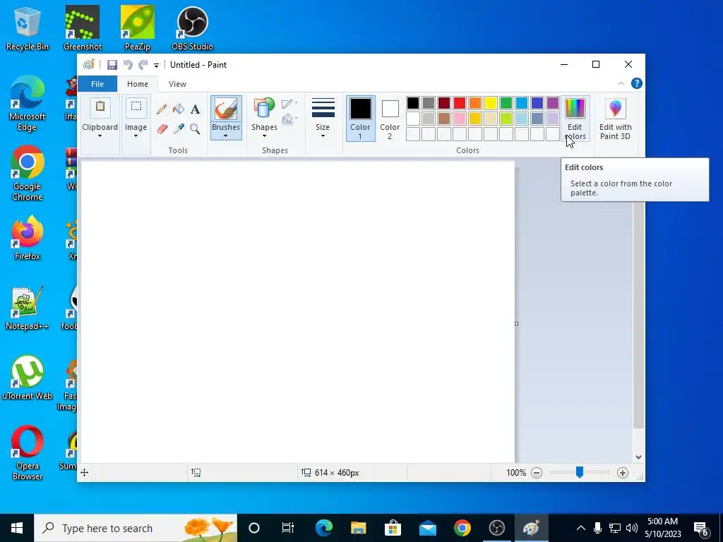
Task: Open File Explorer from the taskbar
Action: [358, 528]
